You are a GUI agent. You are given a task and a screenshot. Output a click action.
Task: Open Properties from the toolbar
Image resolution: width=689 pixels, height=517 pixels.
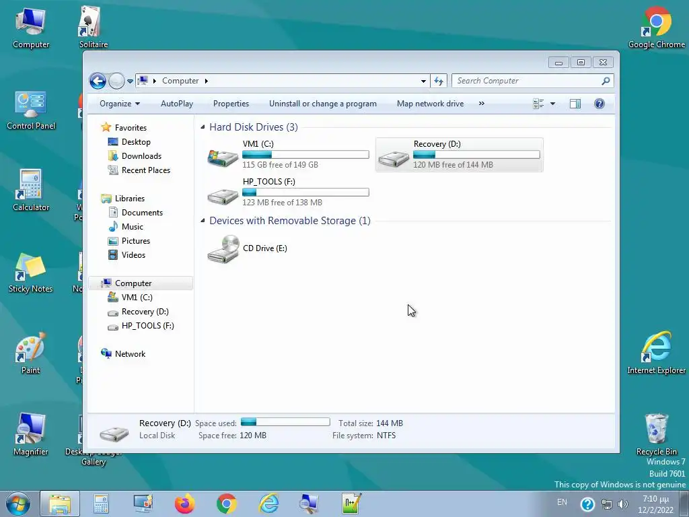point(231,104)
